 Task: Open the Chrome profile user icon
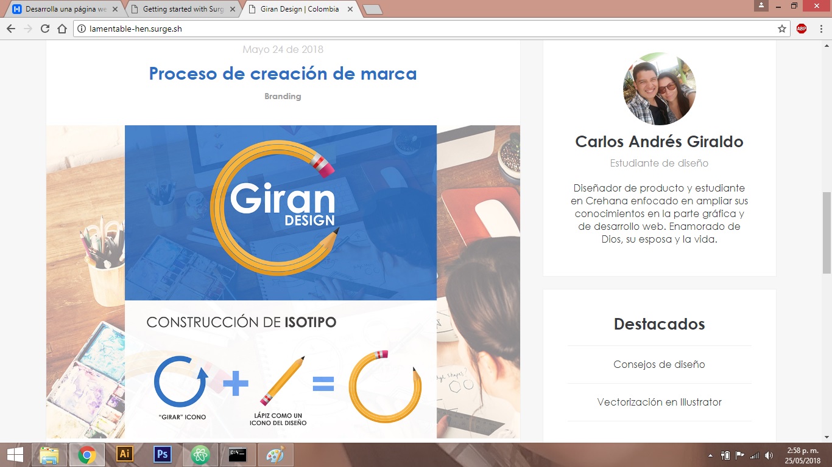point(761,5)
